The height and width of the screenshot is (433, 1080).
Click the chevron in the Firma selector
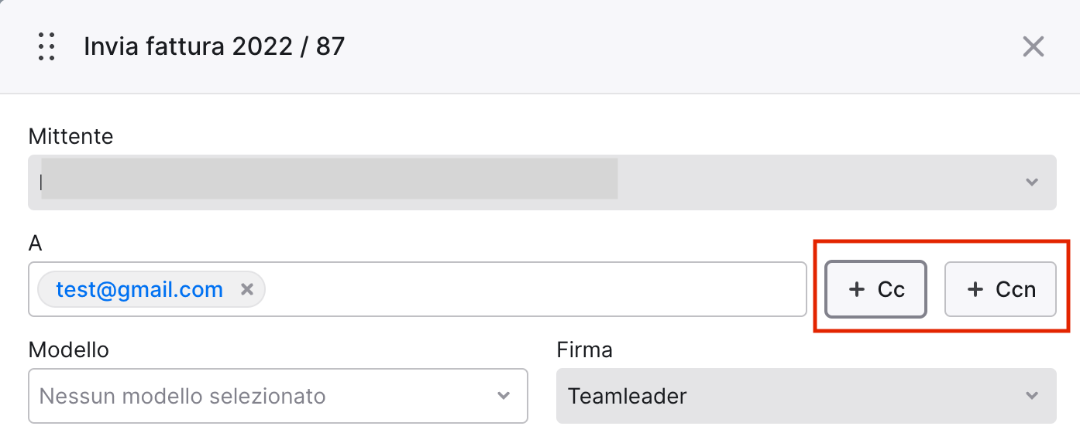pyautogui.click(x=1031, y=396)
